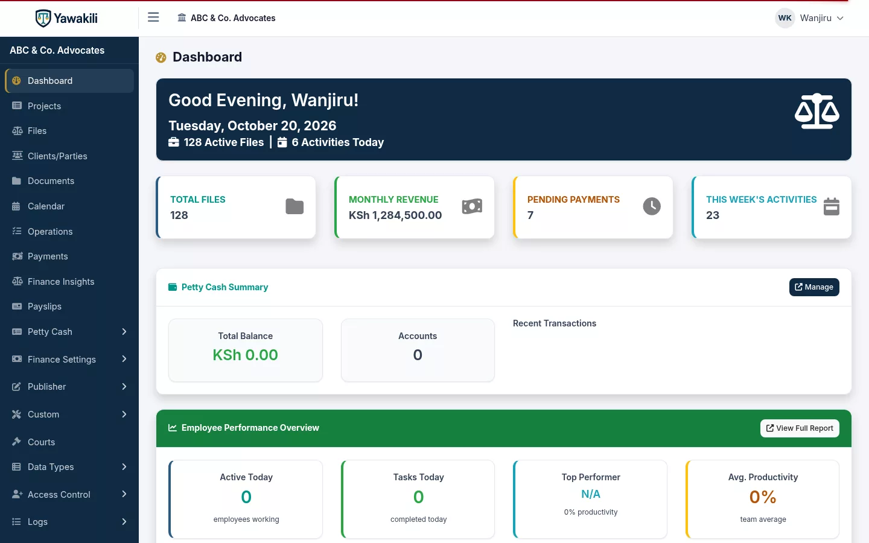
Task: Click the Total Balance KSh 0.00 card
Action: point(246,350)
